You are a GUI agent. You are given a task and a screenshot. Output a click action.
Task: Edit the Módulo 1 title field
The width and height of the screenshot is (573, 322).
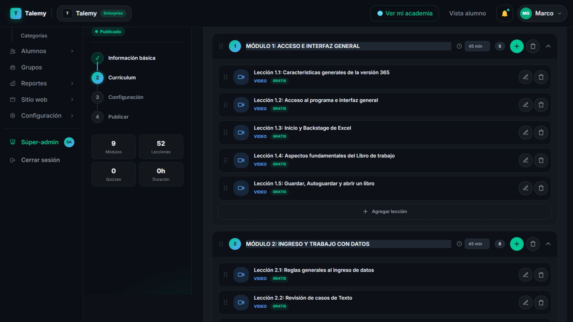tap(348, 46)
